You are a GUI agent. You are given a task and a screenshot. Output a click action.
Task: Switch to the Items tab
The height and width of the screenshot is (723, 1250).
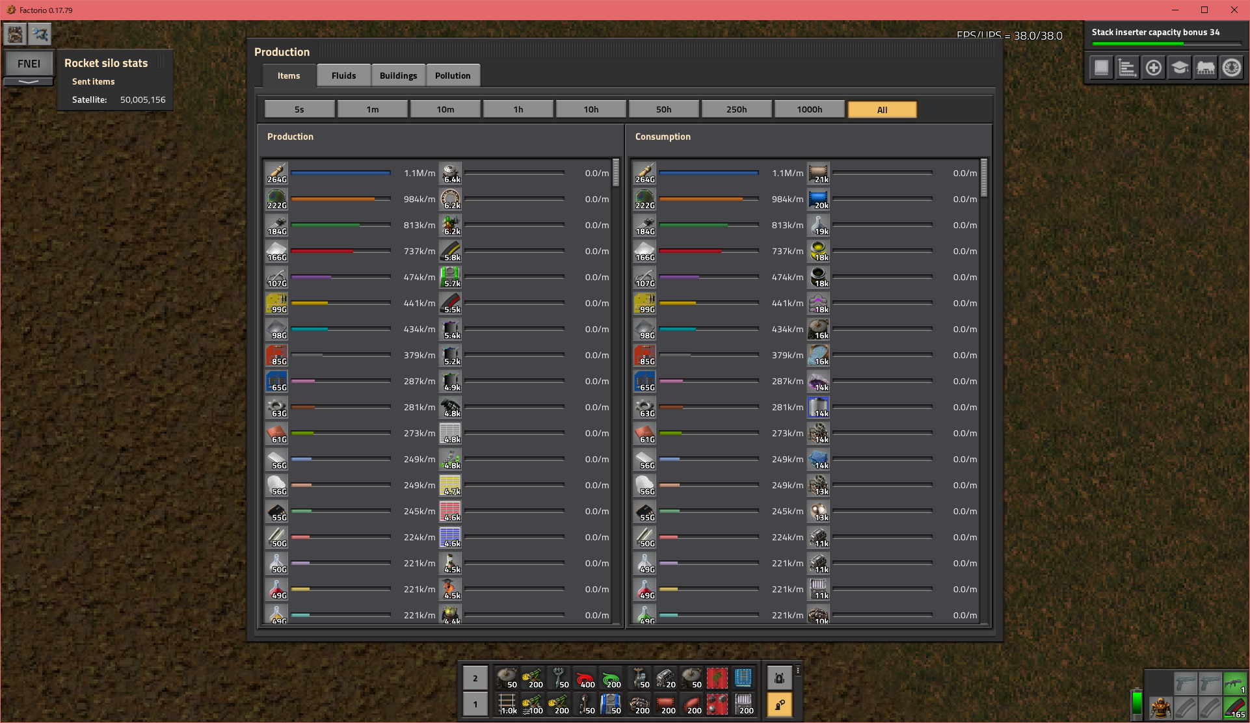click(x=289, y=75)
